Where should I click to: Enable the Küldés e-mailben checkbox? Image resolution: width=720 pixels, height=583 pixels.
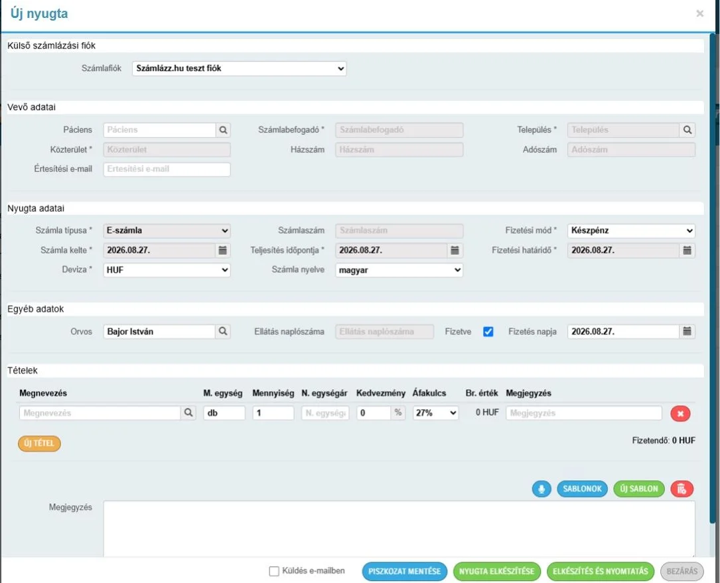coord(274,571)
